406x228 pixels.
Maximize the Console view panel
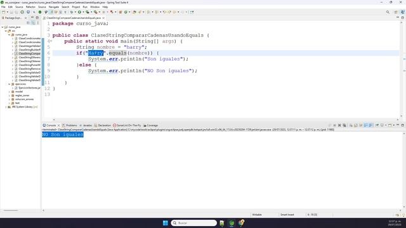pos(403,125)
